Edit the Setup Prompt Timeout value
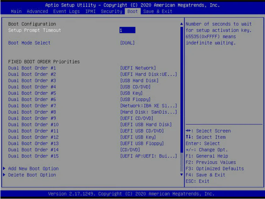This screenshot has height=199, width=265. (127, 30)
